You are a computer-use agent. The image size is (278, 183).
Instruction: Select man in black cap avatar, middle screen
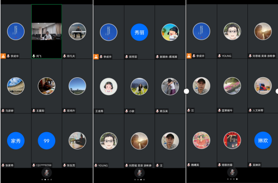click(170, 141)
